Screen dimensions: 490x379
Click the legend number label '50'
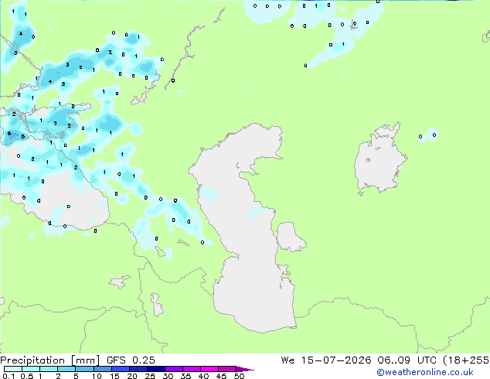pyautogui.click(x=239, y=376)
